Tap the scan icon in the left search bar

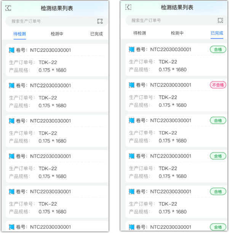[100, 21]
